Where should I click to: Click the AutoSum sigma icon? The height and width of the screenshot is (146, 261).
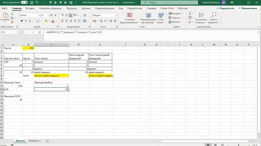190,13
